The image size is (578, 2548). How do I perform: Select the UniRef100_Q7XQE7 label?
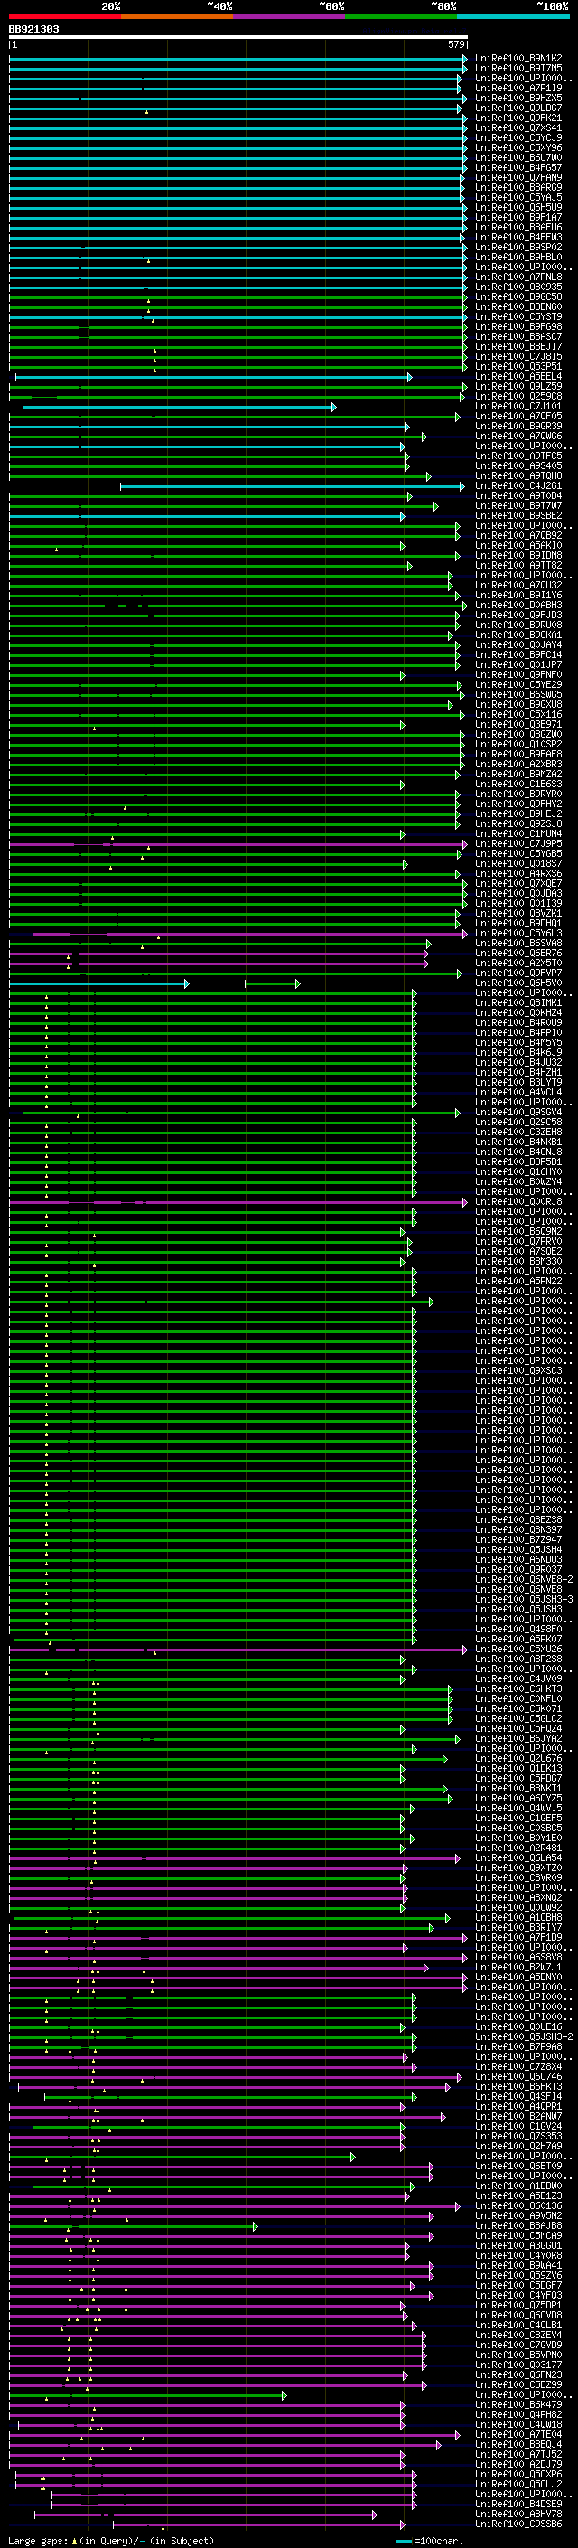point(518,883)
